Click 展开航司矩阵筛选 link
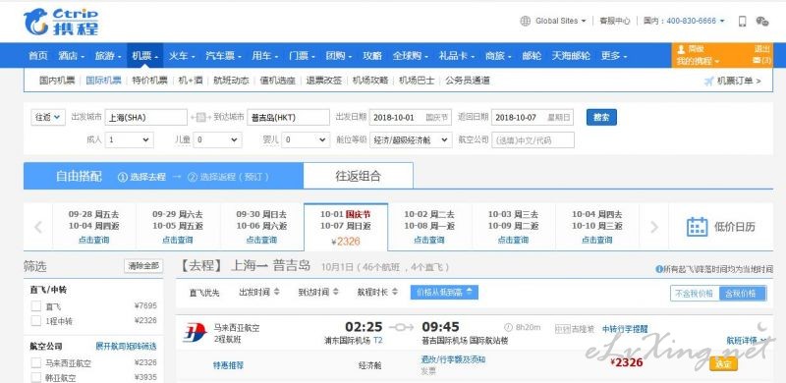The image size is (786, 383). (x=126, y=347)
